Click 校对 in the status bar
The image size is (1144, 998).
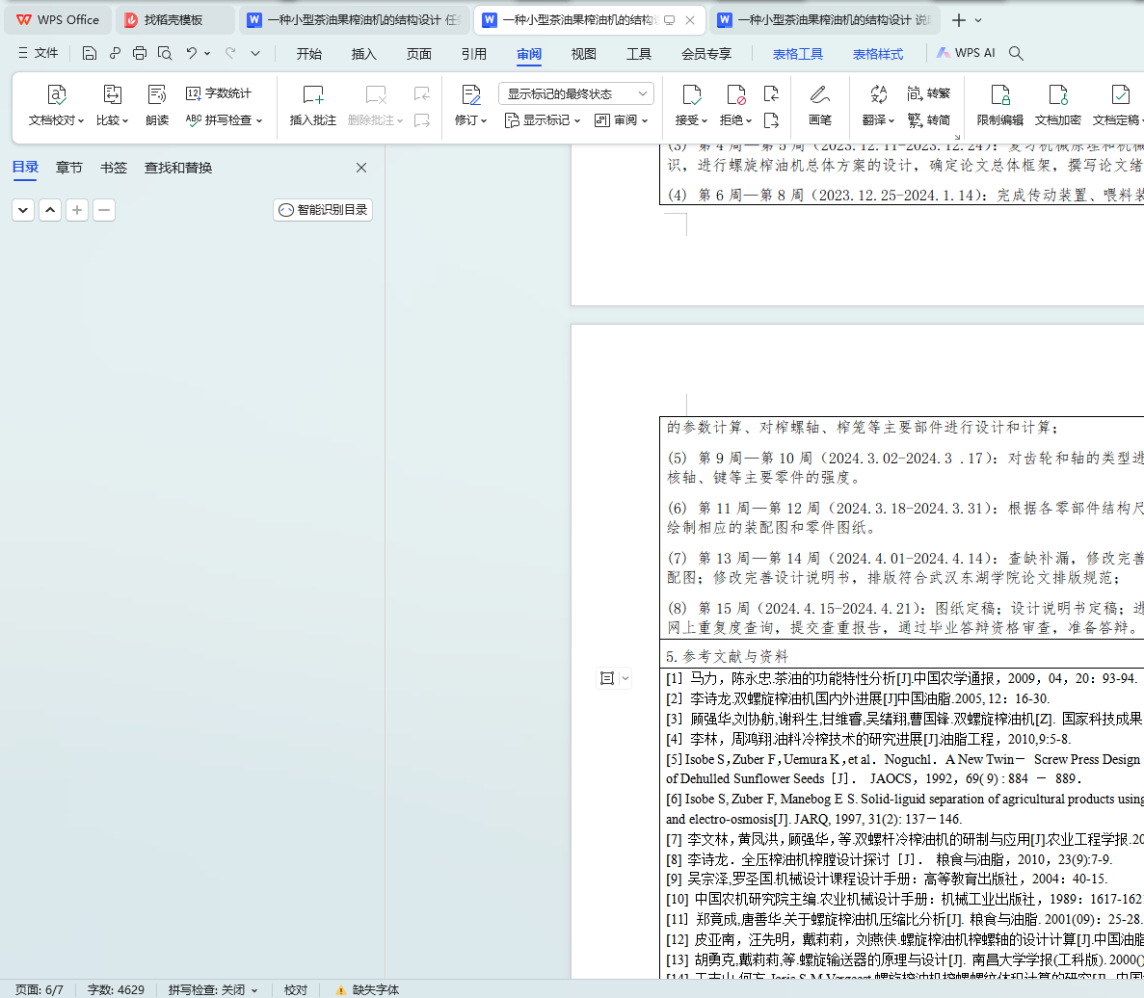coord(296,989)
